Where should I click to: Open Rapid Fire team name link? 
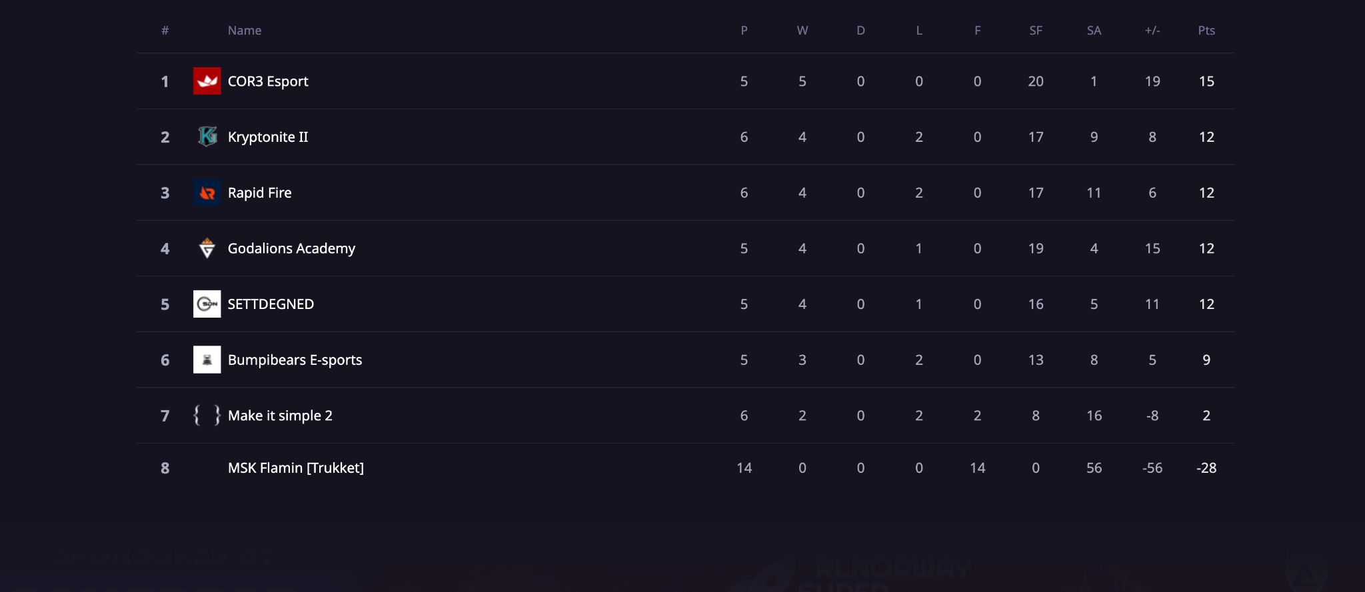click(260, 192)
